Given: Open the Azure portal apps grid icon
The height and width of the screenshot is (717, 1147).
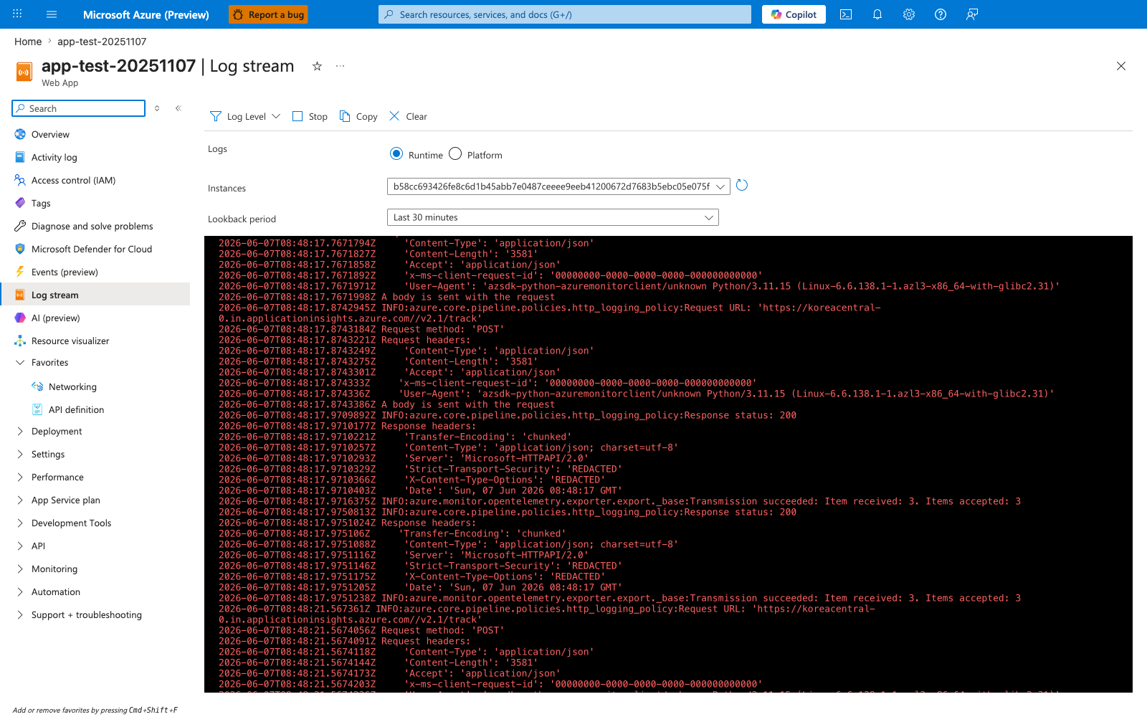Looking at the screenshot, I should click(x=17, y=14).
